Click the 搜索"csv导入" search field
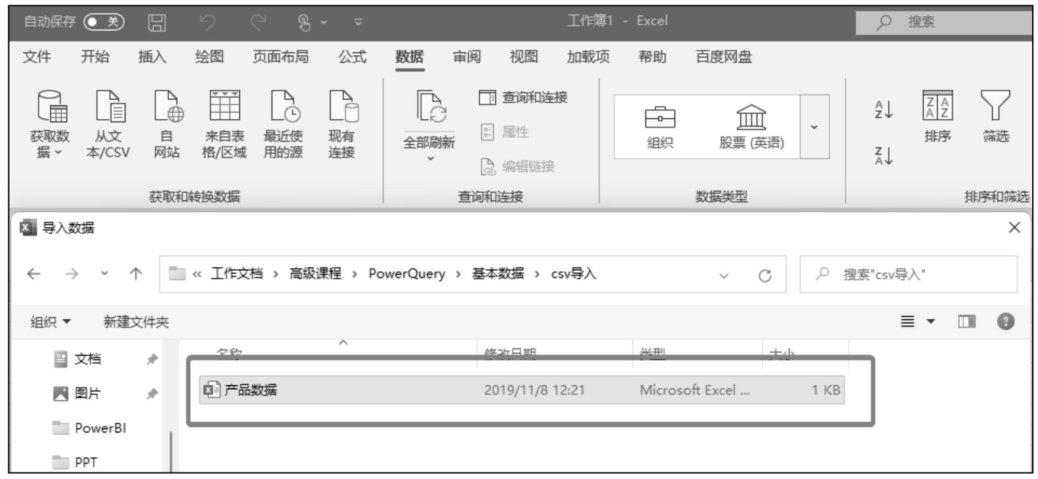Viewport: 1038px width, 479px height. coord(908,274)
